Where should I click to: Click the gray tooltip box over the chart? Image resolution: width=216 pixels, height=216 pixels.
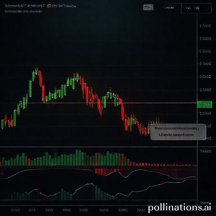(x=178, y=132)
